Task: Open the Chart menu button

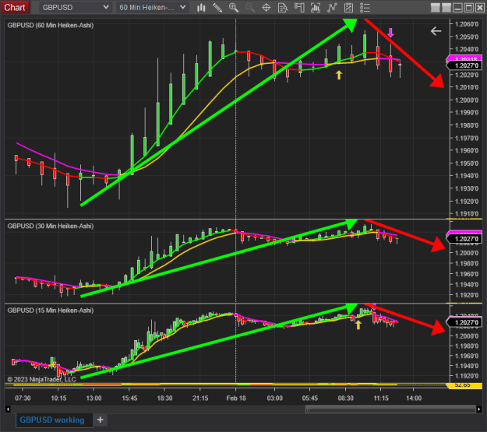Action: (x=15, y=7)
